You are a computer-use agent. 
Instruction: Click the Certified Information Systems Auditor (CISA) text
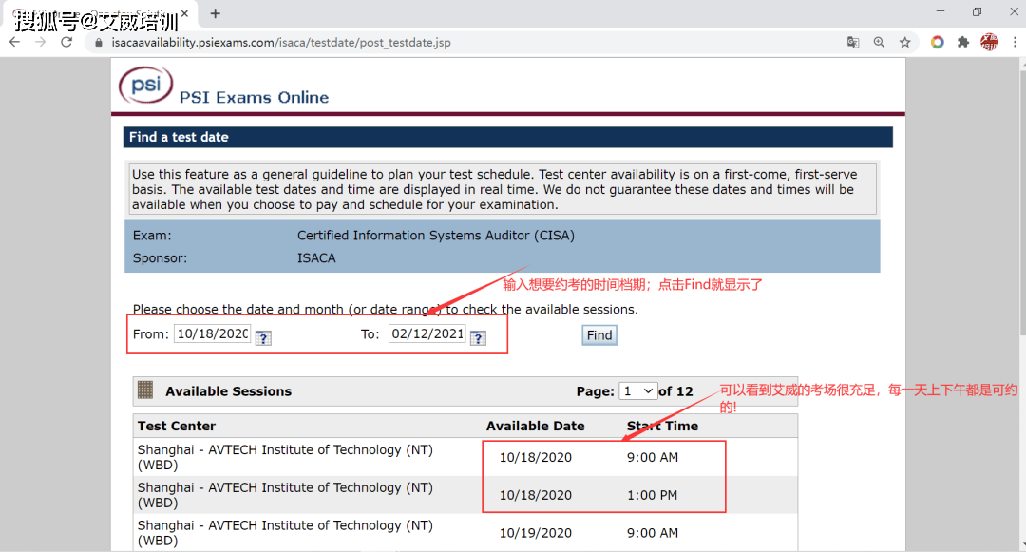[436, 236]
